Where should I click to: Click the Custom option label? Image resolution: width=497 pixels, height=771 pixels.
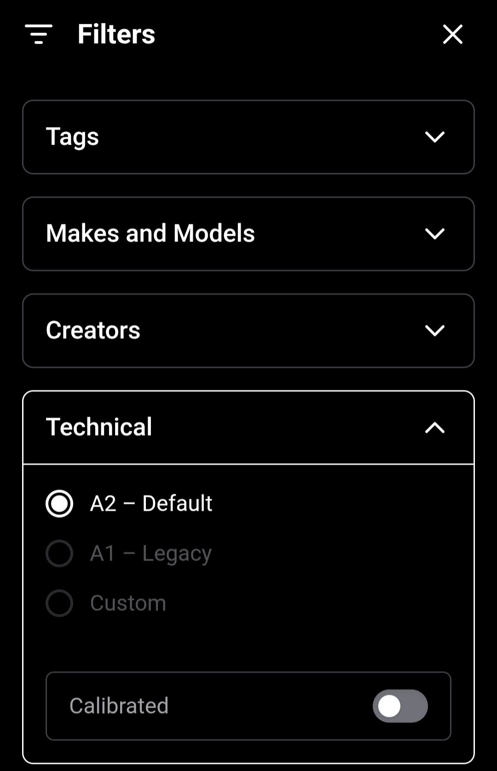[128, 603]
